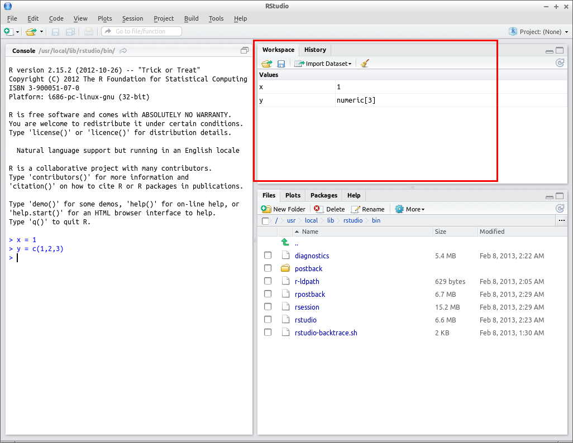Check the rpostback file checkbox

[x=268, y=293]
